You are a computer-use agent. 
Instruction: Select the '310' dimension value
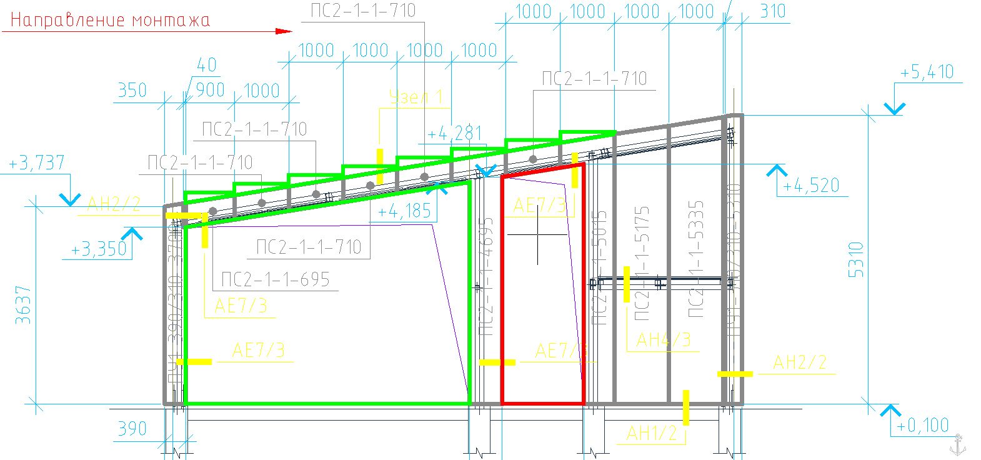[772, 11]
